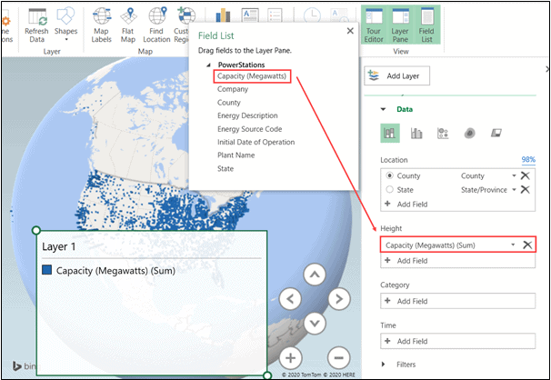Toggle the Layer Pane view
This screenshot has width=551, height=380.
click(402, 22)
